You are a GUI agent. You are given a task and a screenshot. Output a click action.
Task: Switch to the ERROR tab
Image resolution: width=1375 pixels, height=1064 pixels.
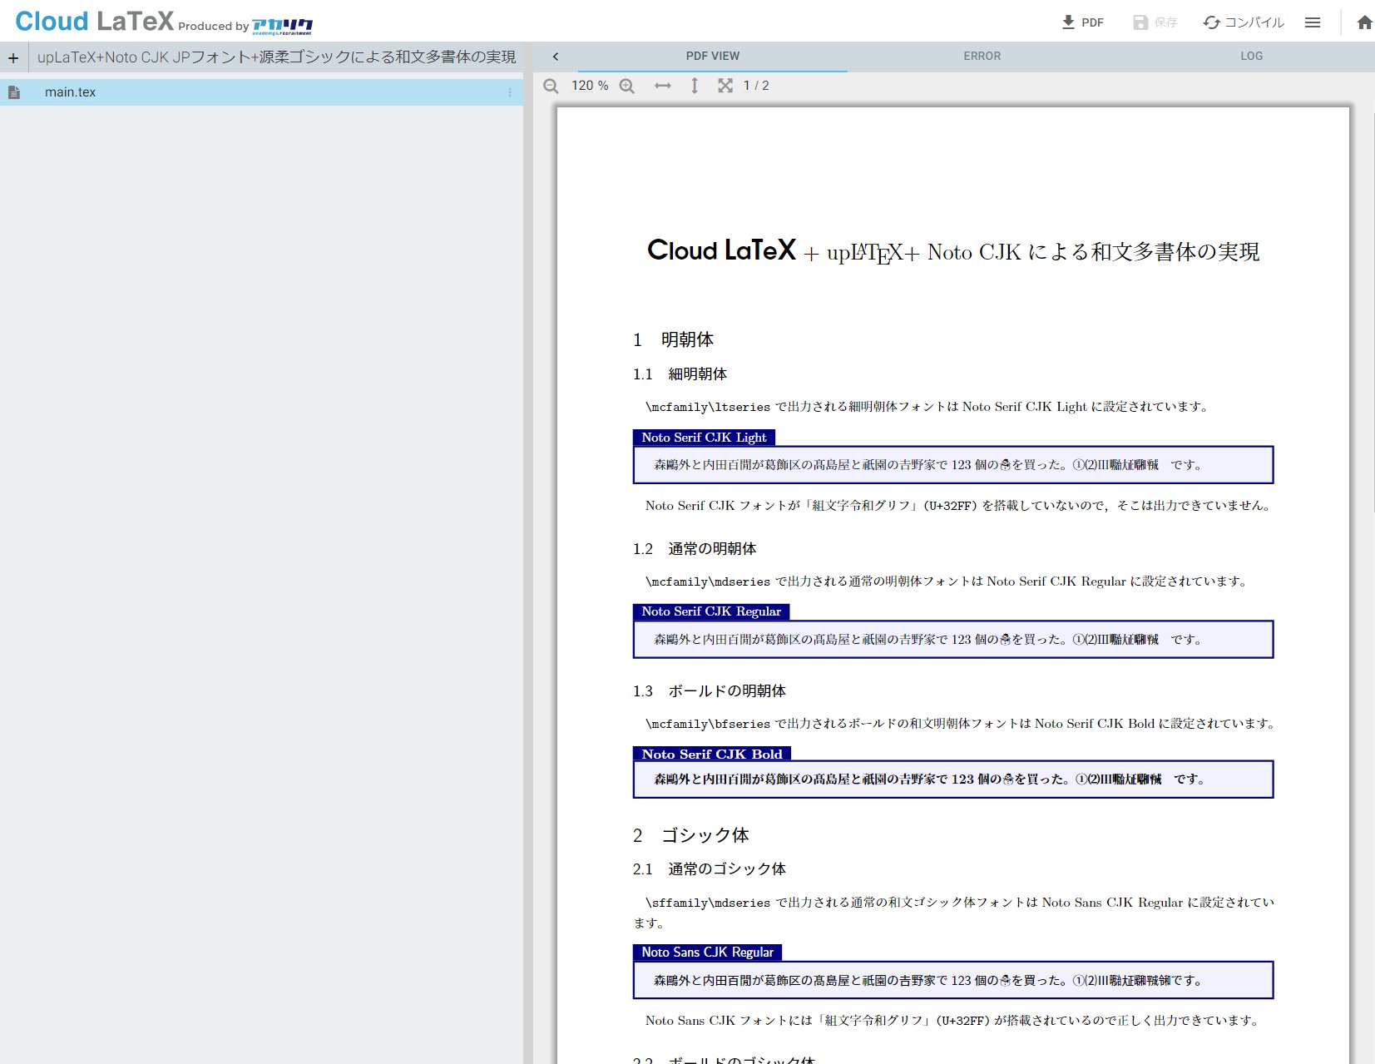[x=982, y=57]
